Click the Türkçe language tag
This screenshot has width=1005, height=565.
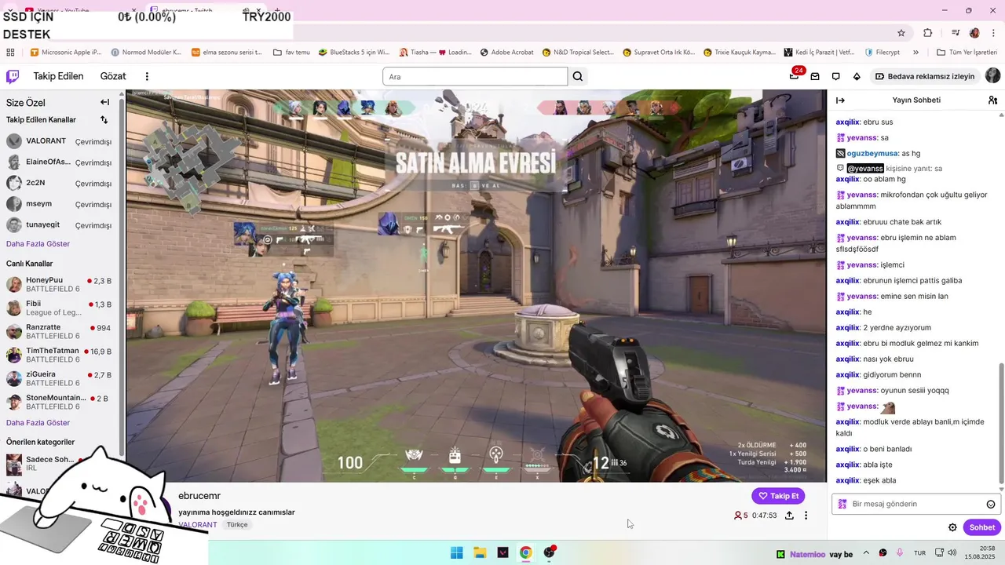coord(237,525)
